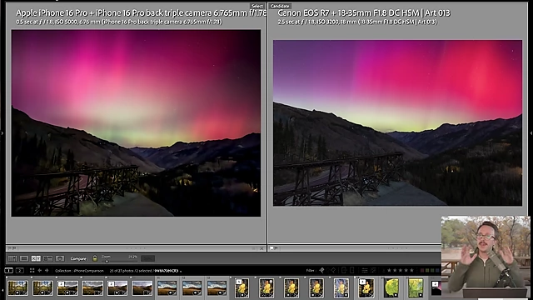Open grid shortcut icon above filmstrip

coord(32,270)
